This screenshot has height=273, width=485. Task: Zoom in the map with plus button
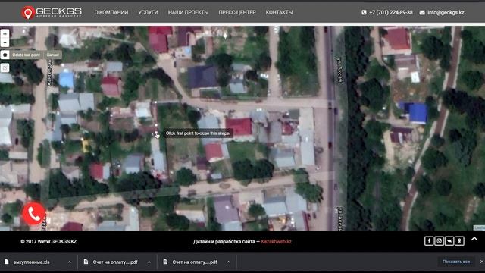click(x=5, y=34)
